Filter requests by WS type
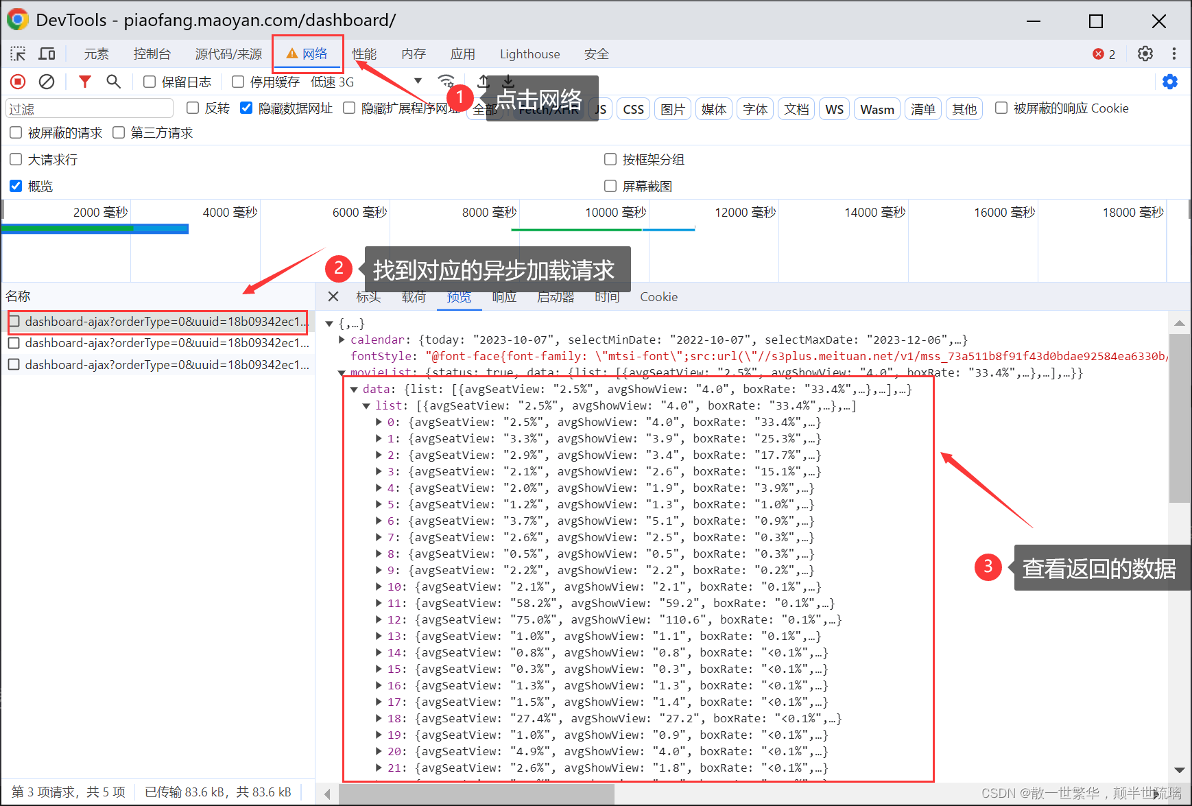The height and width of the screenshot is (806, 1192). [x=835, y=109]
